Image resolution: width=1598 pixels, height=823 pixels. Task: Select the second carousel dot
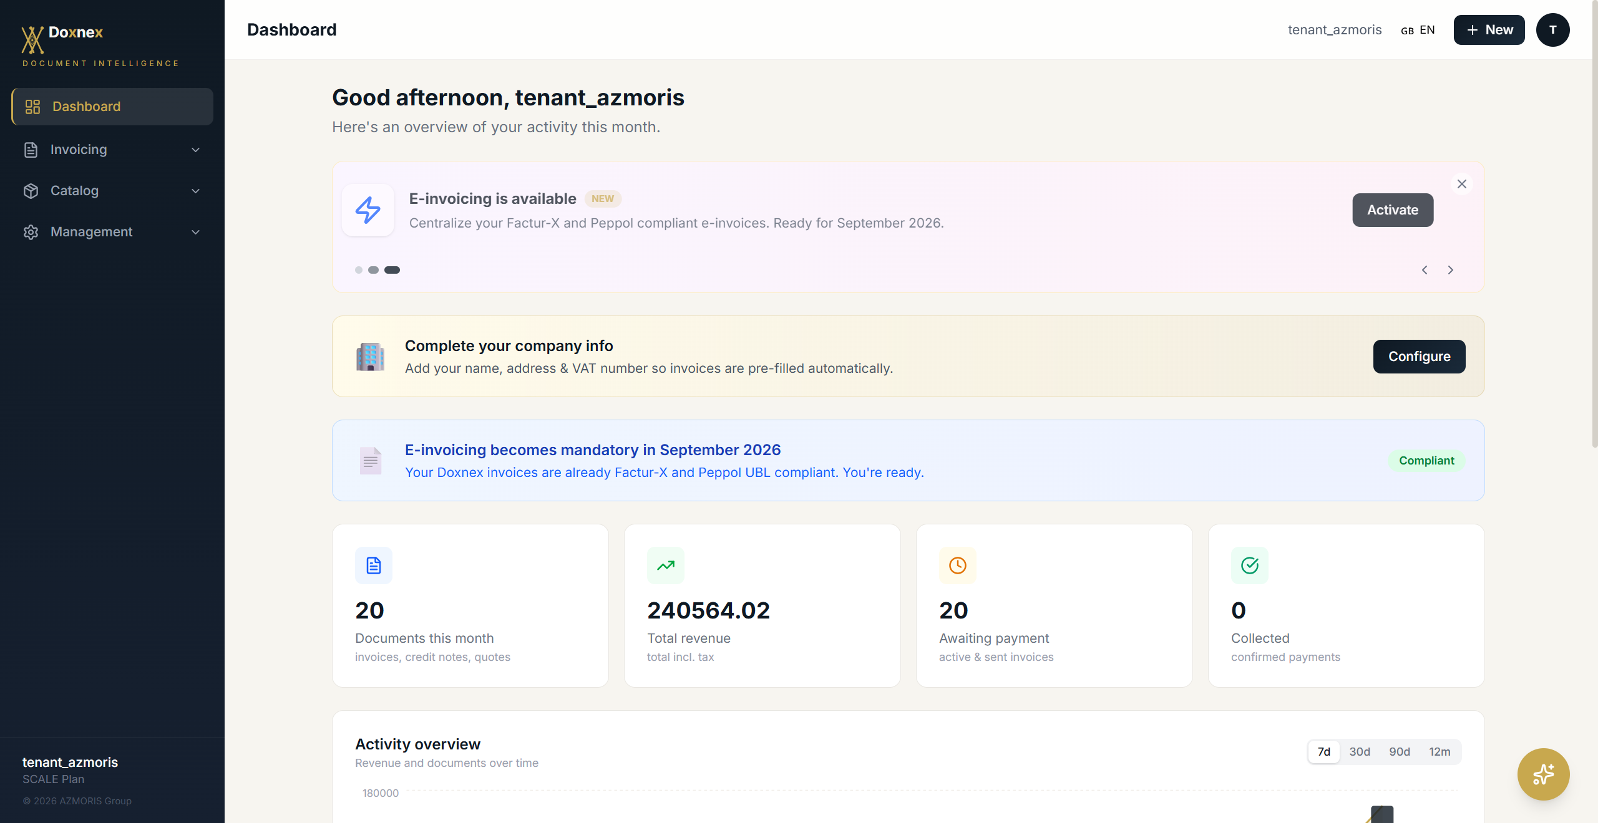click(373, 270)
